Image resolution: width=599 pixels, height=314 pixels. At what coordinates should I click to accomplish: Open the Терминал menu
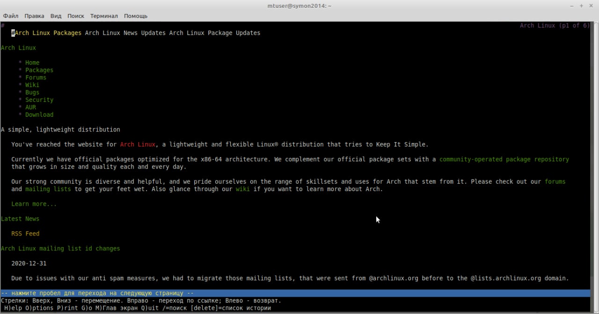coord(104,16)
